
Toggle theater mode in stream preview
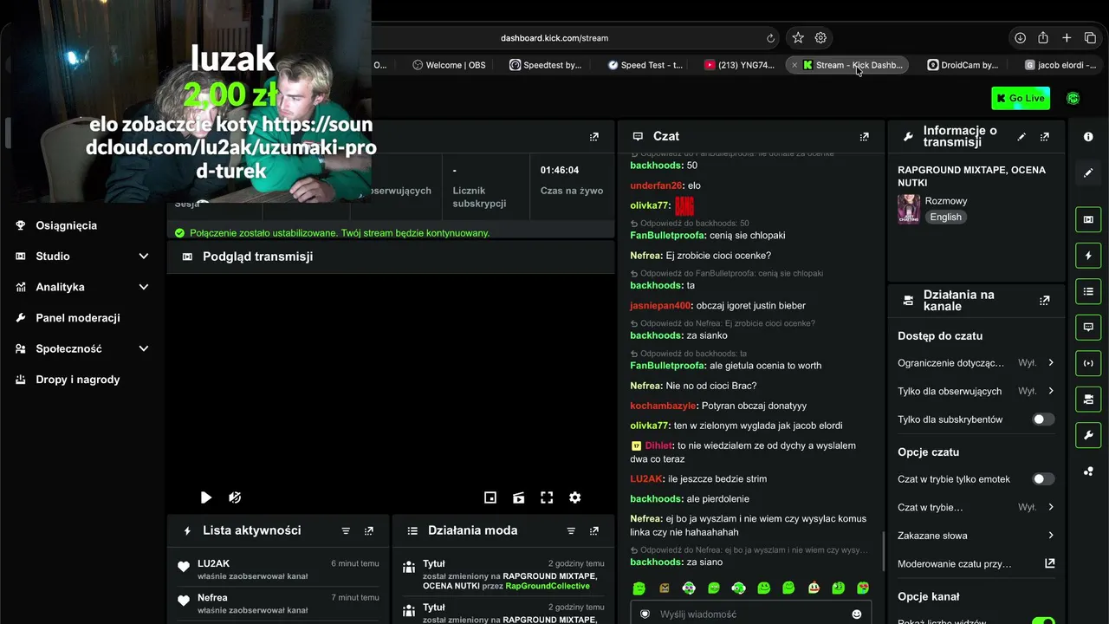[x=519, y=497]
